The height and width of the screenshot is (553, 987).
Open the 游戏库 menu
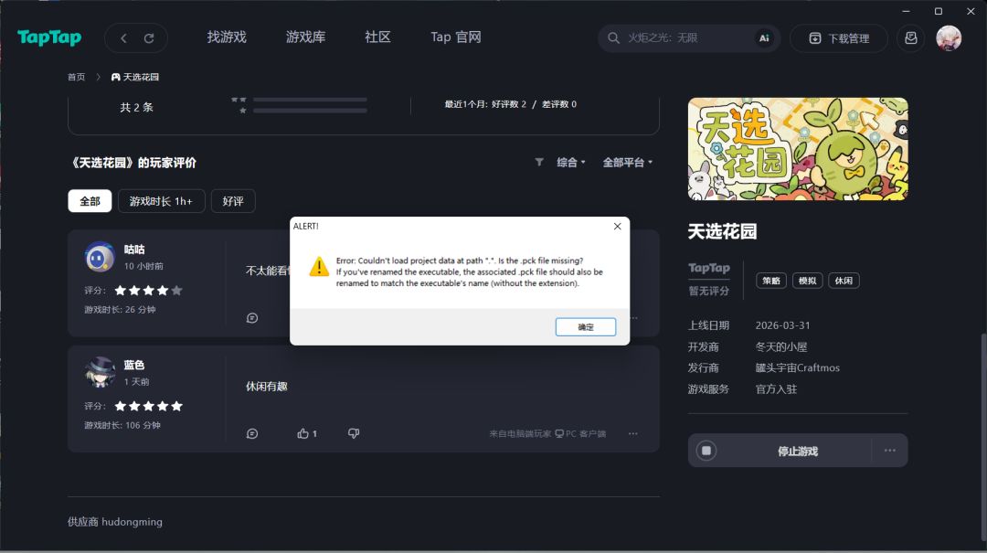coord(305,37)
